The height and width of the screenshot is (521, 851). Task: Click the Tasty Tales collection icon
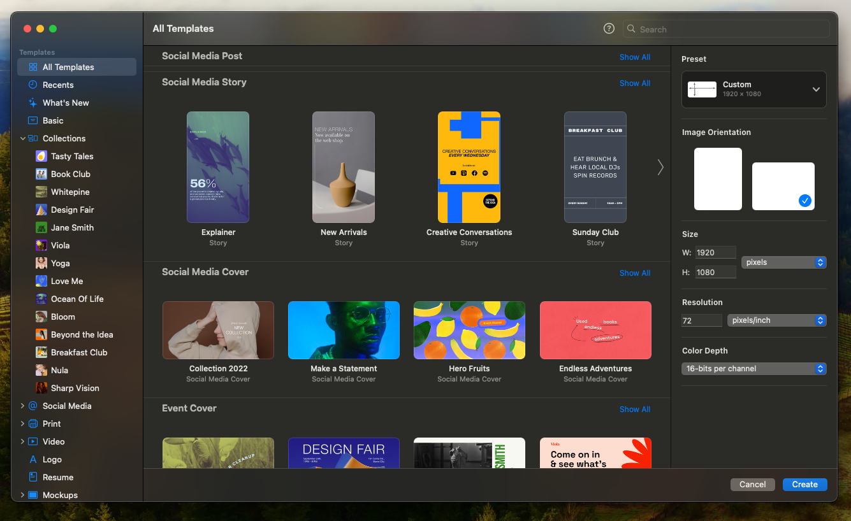point(41,156)
